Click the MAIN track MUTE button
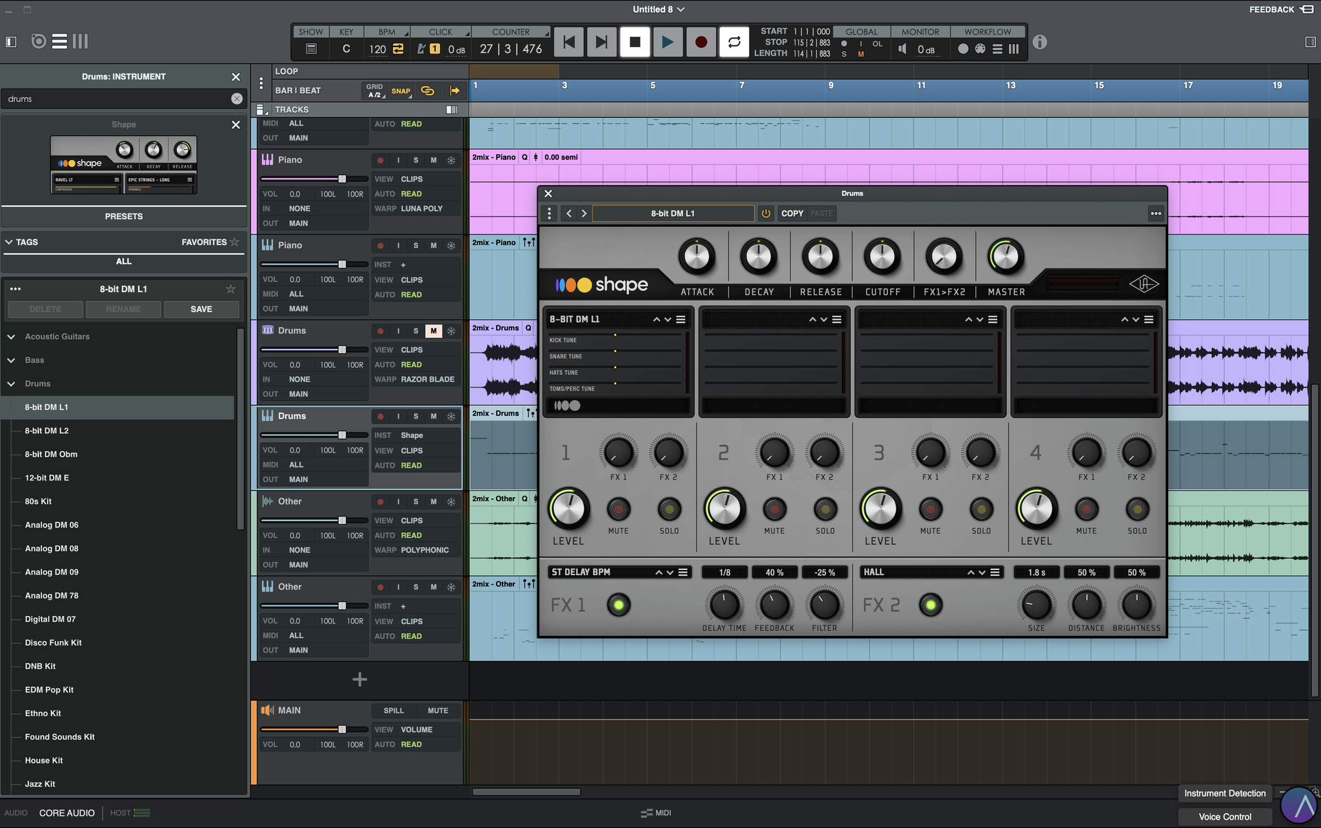 438,711
